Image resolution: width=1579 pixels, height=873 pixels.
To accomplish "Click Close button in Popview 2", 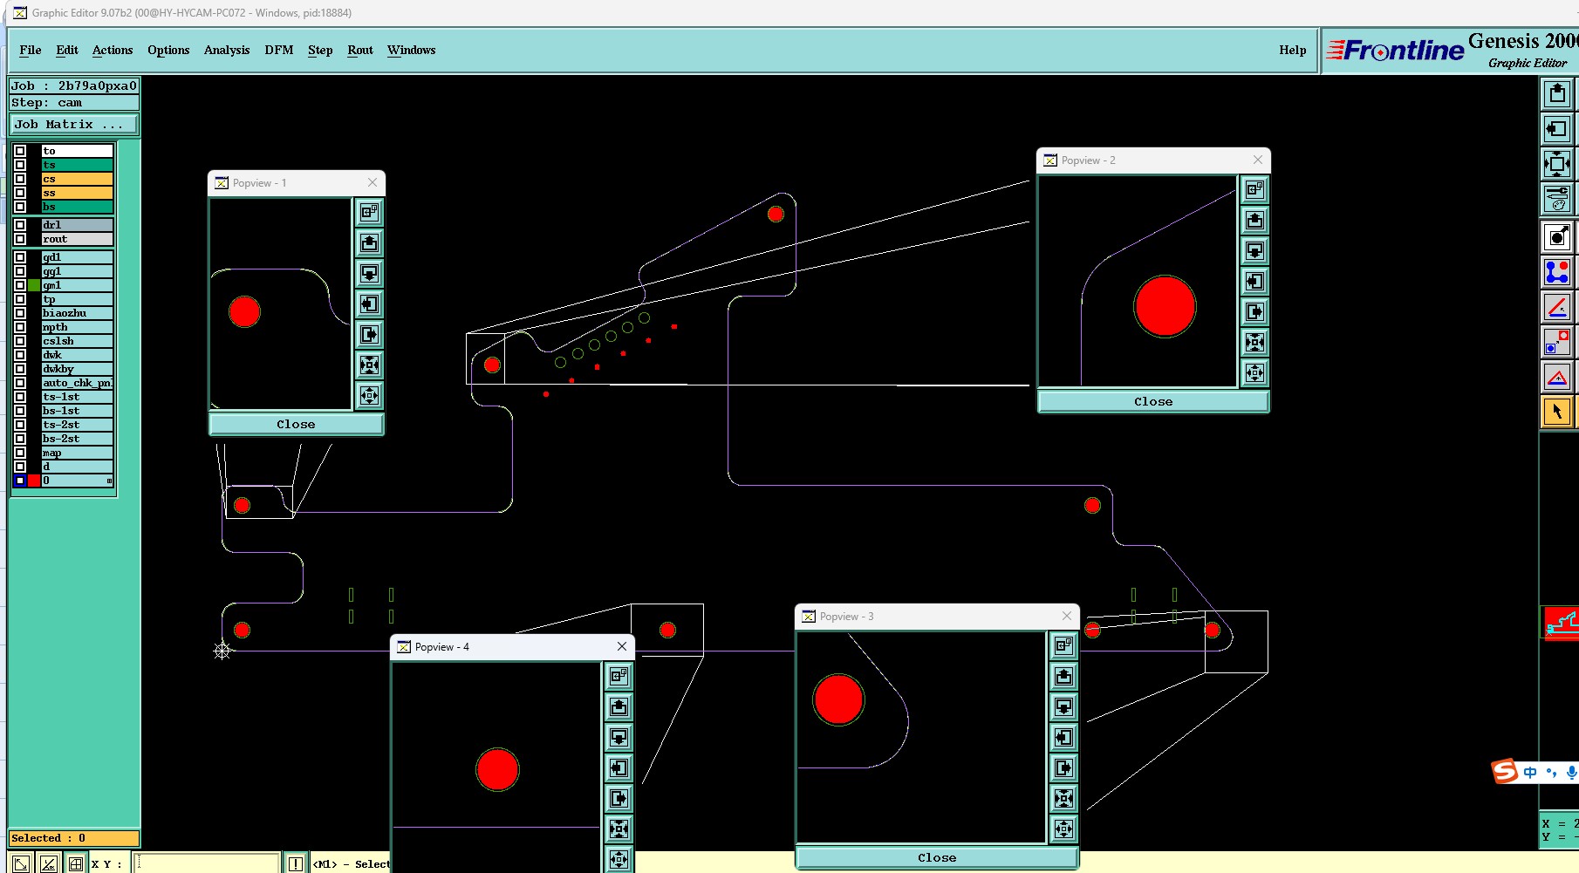I will click(x=1153, y=401).
